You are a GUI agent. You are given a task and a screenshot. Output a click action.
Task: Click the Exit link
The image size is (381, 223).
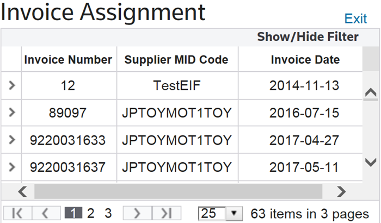[x=355, y=19]
